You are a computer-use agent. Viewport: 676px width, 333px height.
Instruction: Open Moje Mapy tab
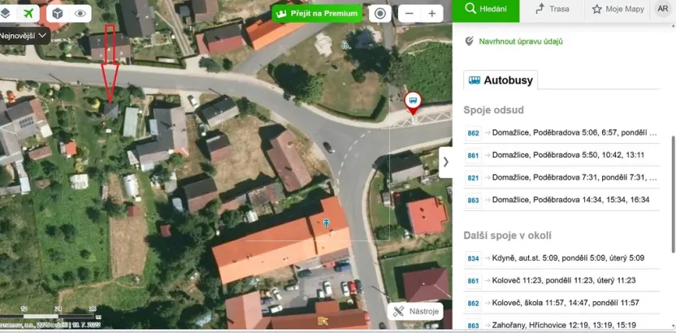[x=618, y=9]
